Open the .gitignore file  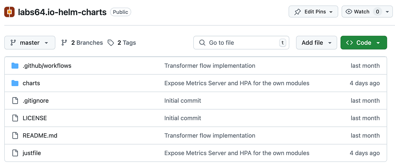(x=36, y=101)
